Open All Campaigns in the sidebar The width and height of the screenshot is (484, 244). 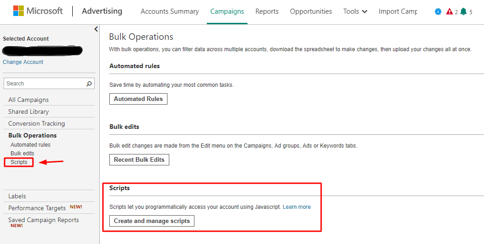(x=28, y=100)
